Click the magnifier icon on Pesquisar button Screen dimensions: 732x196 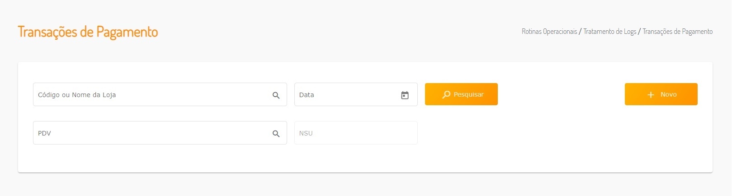point(446,94)
